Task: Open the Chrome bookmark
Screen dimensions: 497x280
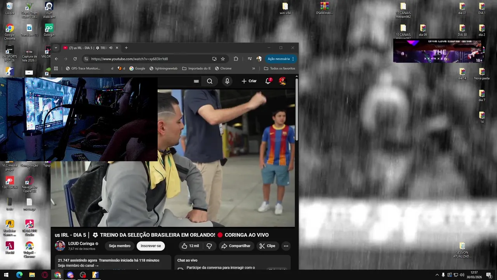Action: click(223, 68)
